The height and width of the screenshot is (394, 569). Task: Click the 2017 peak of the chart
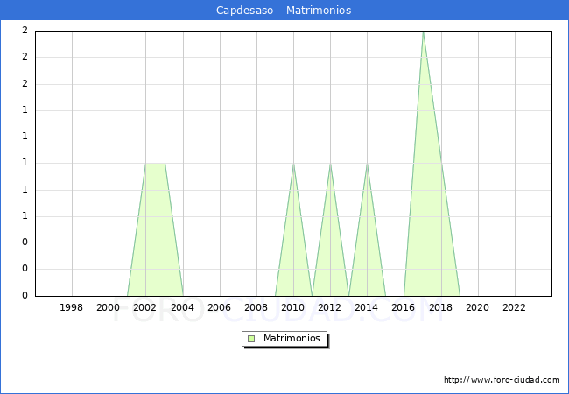pos(423,32)
